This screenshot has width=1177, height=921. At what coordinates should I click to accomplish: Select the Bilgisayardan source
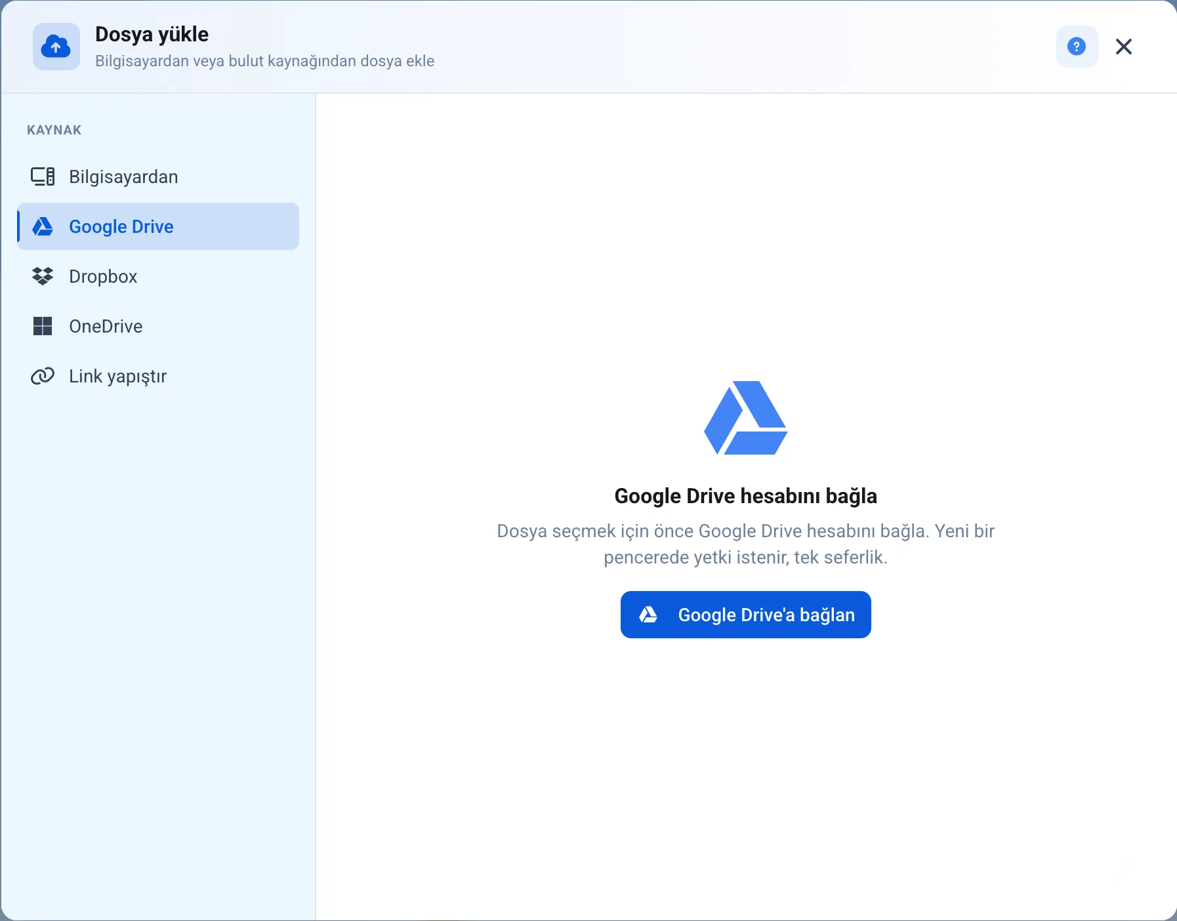point(158,176)
